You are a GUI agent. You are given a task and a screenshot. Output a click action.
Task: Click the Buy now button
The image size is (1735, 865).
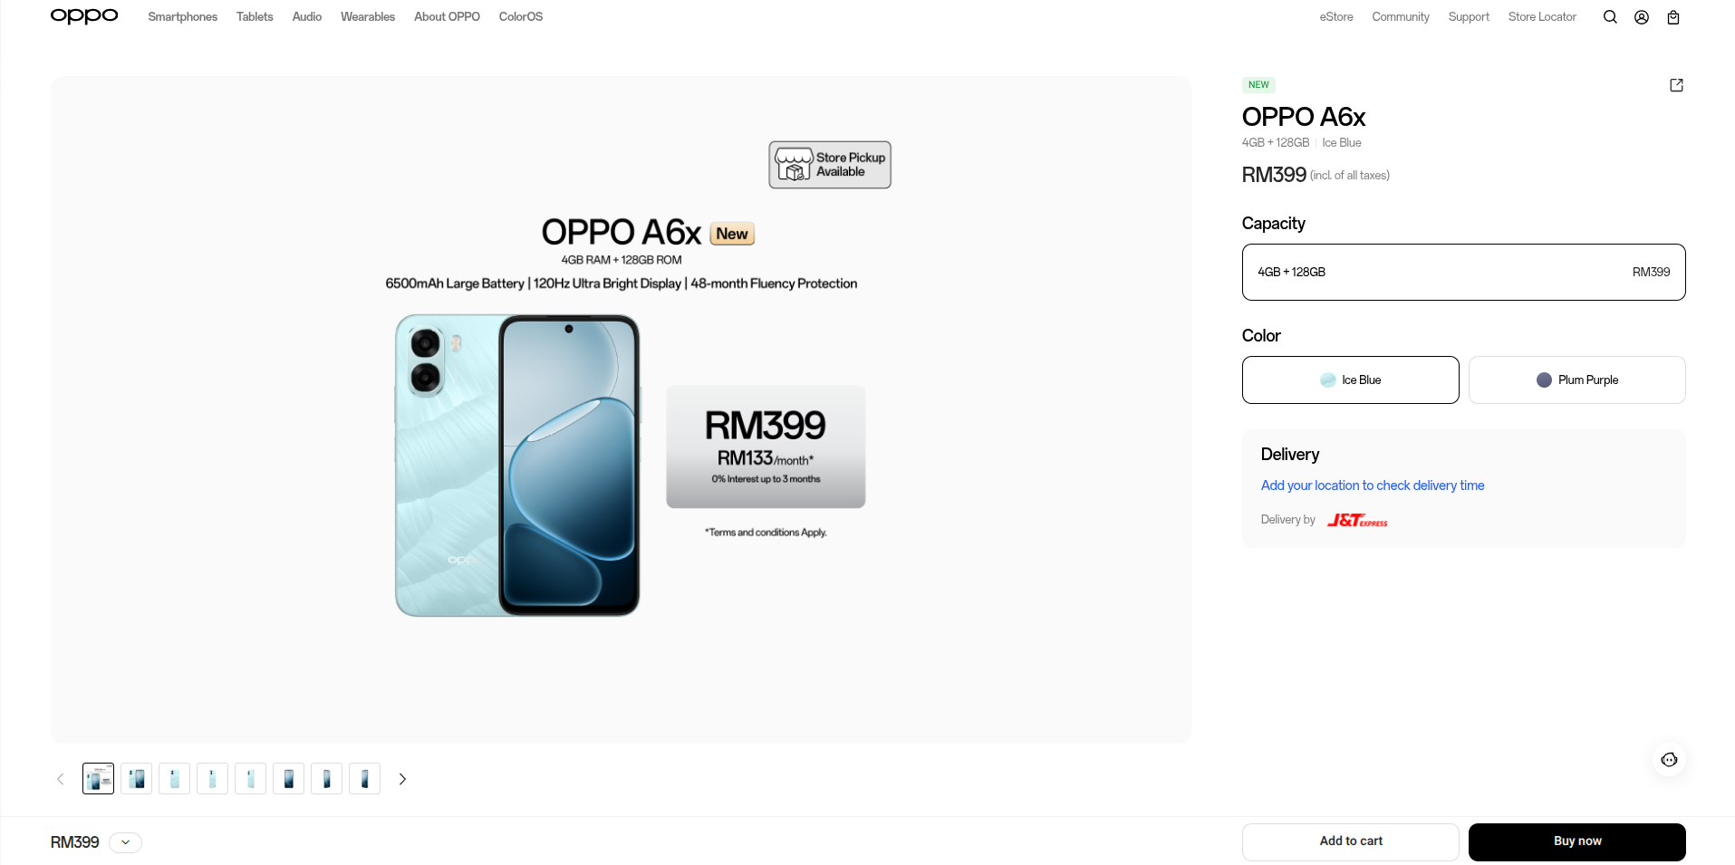[x=1576, y=841]
